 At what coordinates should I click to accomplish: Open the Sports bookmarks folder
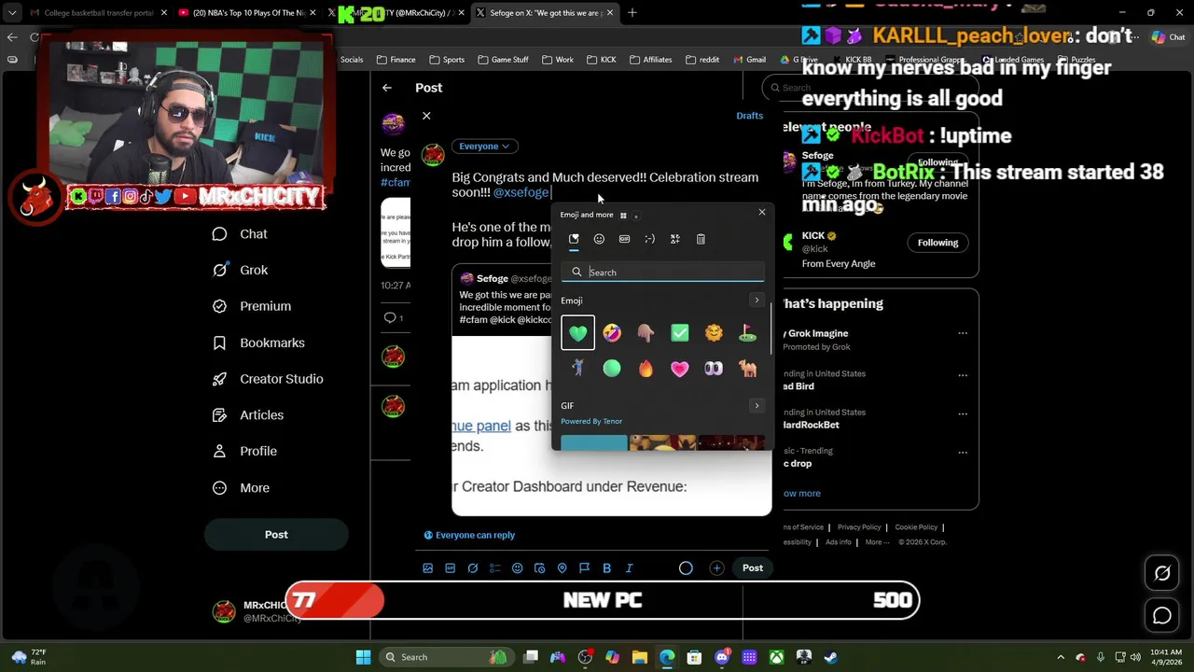pos(446,60)
